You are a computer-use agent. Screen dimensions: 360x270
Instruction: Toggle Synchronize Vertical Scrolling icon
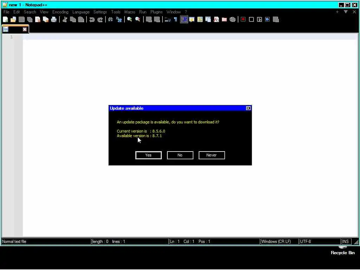tap(149, 20)
